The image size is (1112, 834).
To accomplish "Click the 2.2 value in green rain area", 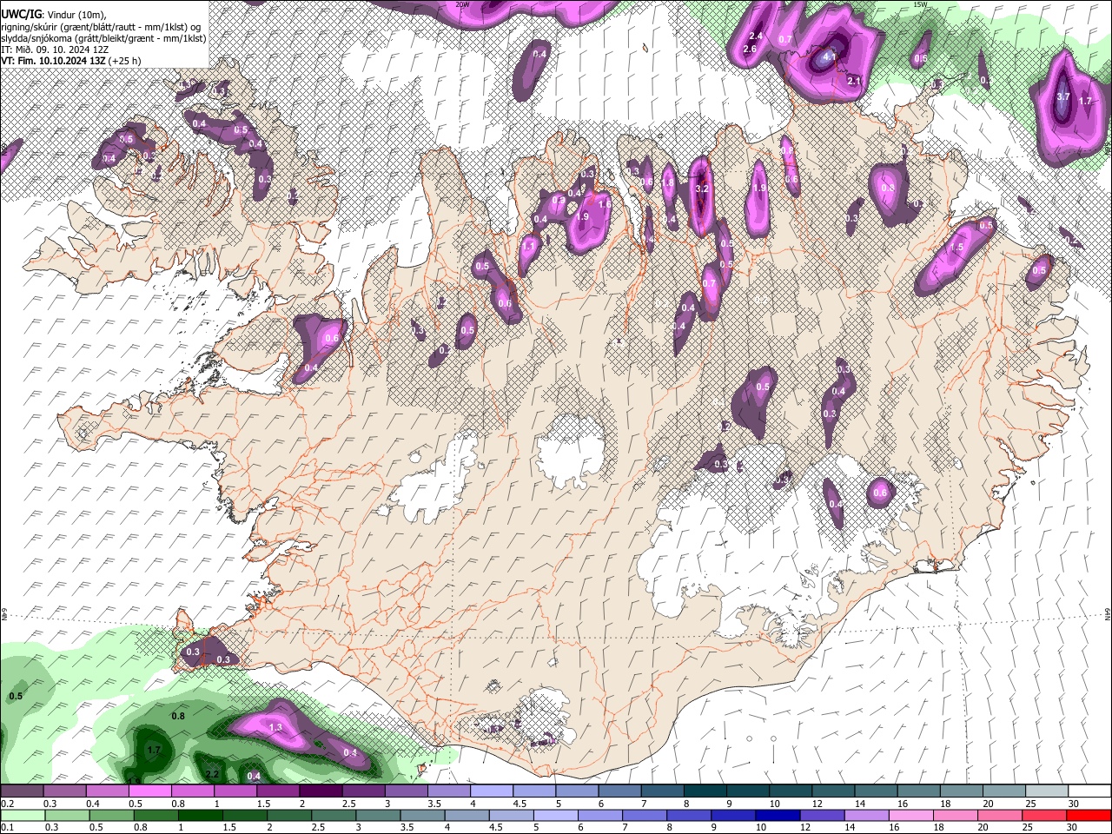I will click(x=212, y=773).
